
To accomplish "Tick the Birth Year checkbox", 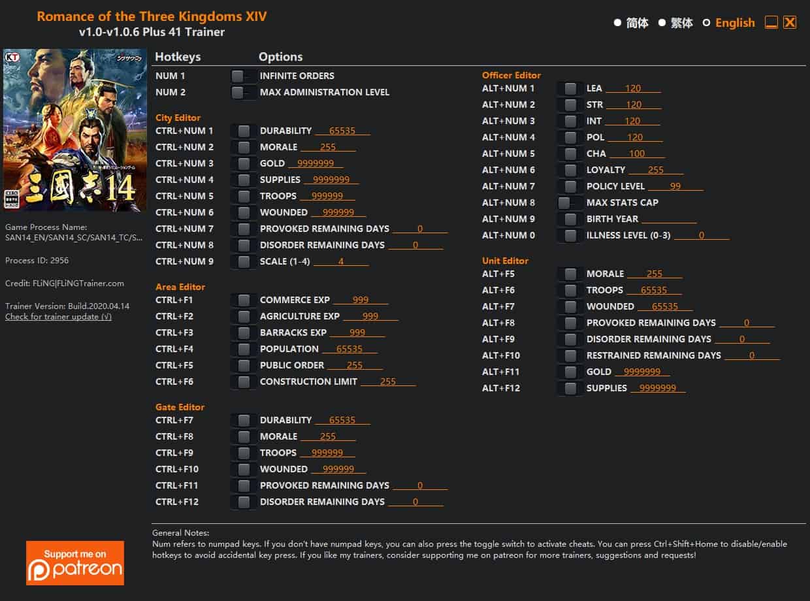I will click(570, 219).
